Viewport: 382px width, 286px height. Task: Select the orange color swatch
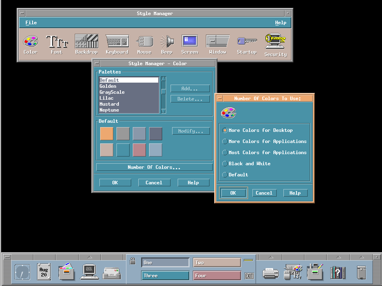point(107,133)
